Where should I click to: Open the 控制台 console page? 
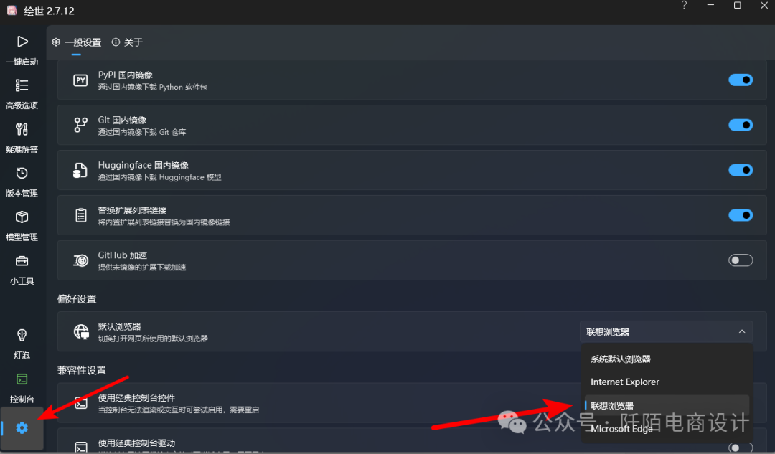pyautogui.click(x=22, y=388)
